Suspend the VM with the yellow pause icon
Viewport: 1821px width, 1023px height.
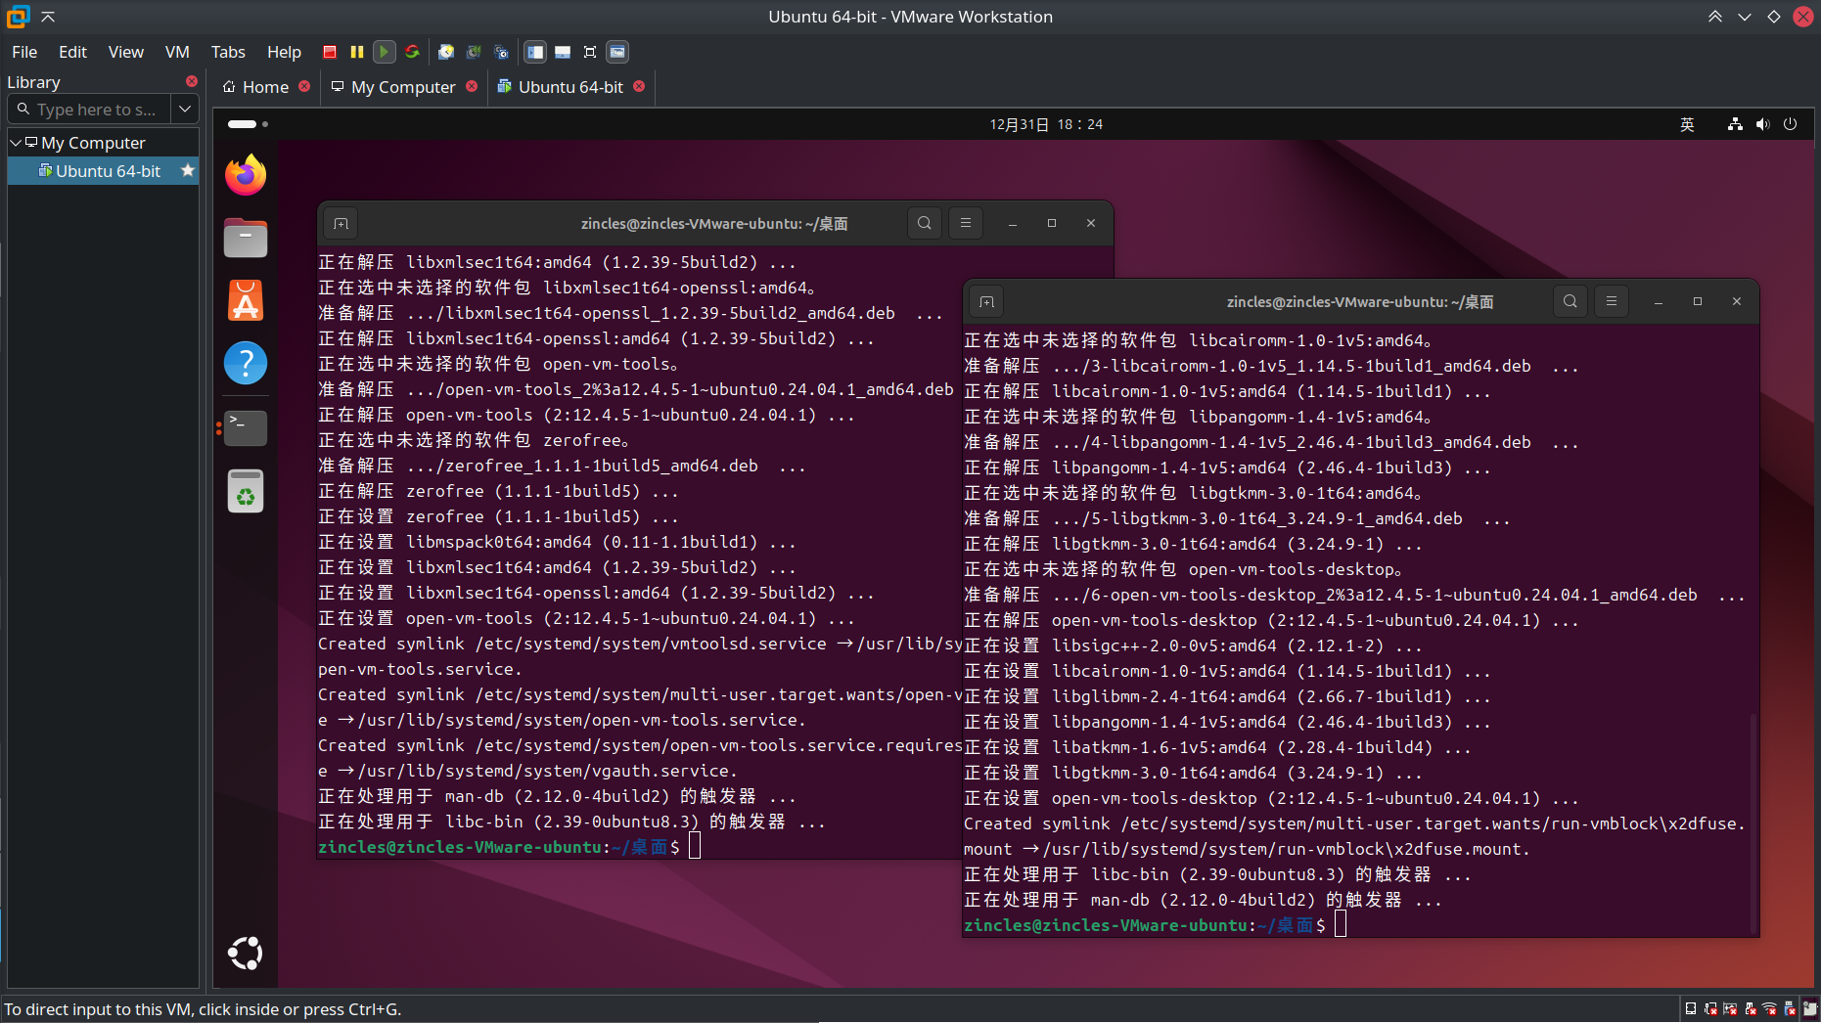pyautogui.click(x=357, y=52)
